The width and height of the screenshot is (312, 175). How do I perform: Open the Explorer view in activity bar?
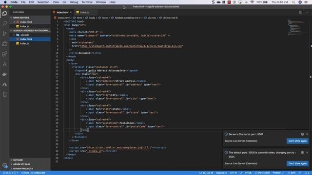pos(4,14)
